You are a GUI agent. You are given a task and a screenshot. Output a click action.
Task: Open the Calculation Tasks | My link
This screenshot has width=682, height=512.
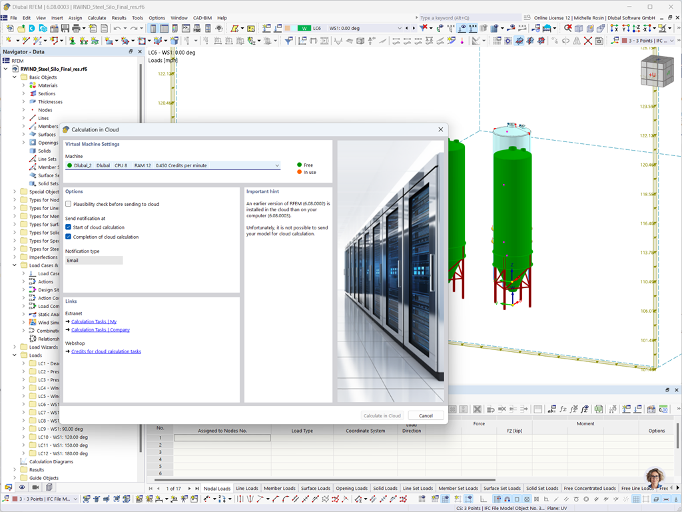94,321
